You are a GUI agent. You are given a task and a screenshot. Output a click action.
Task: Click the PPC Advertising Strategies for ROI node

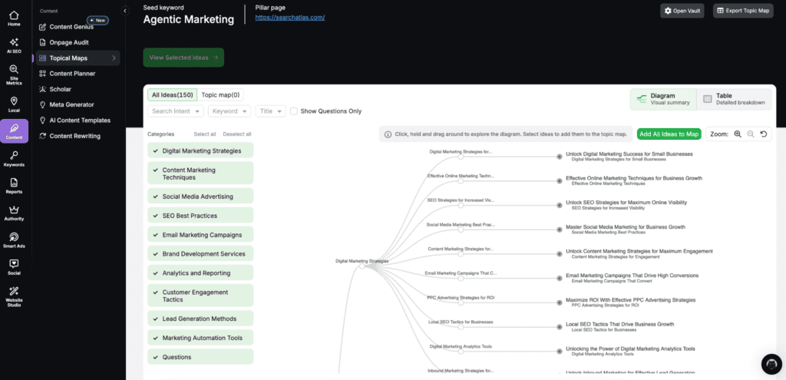(461, 302)
